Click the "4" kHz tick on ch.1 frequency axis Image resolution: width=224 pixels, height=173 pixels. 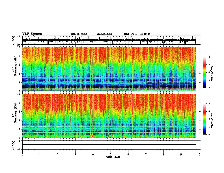tap(20, 74)
